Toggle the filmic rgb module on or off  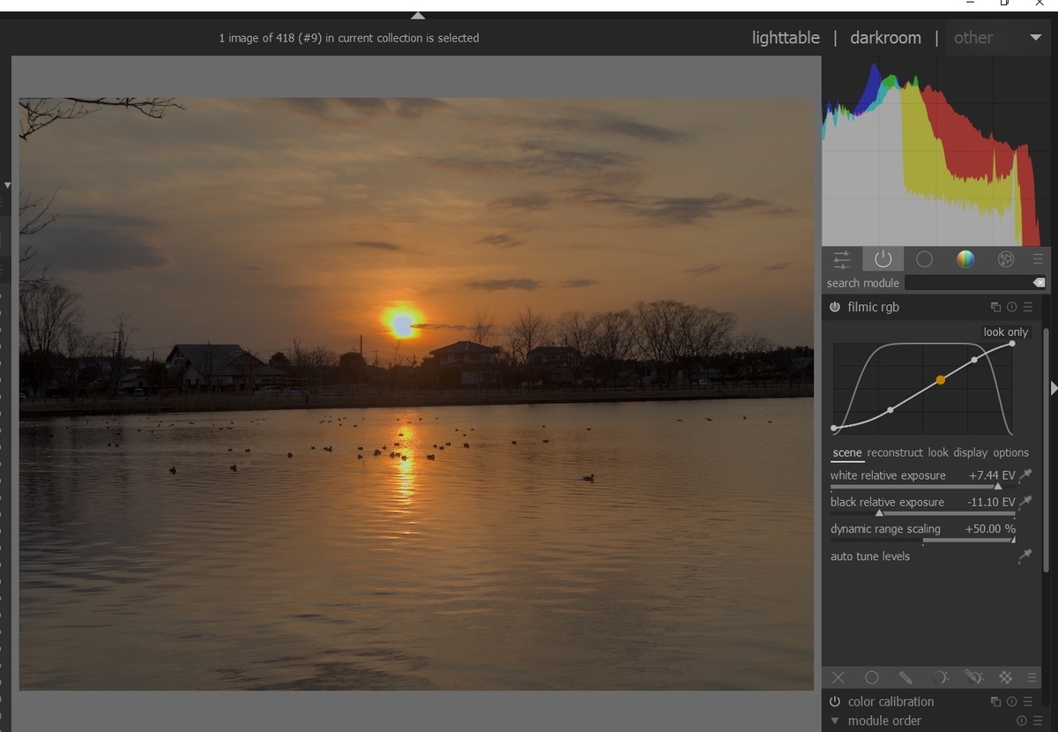pos(835,307)
